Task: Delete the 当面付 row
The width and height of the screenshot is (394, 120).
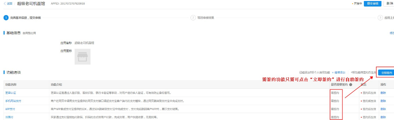Action: [x=383, y=117]
